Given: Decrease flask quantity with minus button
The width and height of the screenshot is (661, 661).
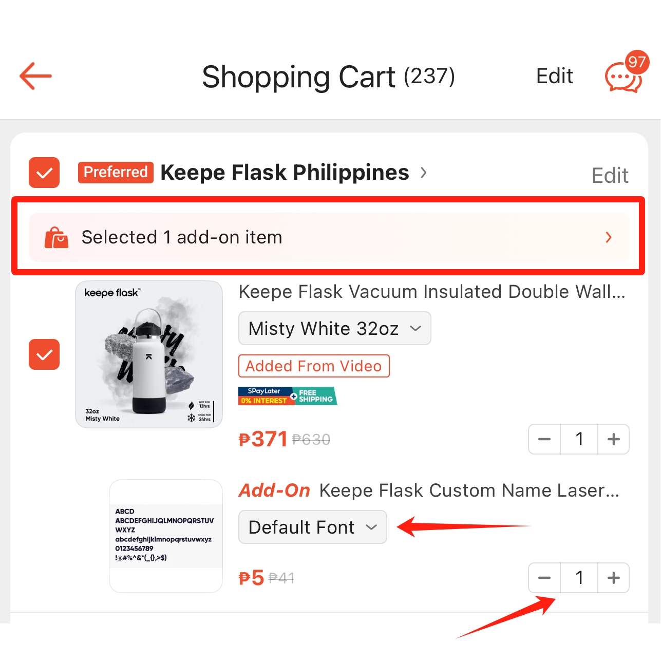Looking at the screenshot, I should [x=544, y=439].
